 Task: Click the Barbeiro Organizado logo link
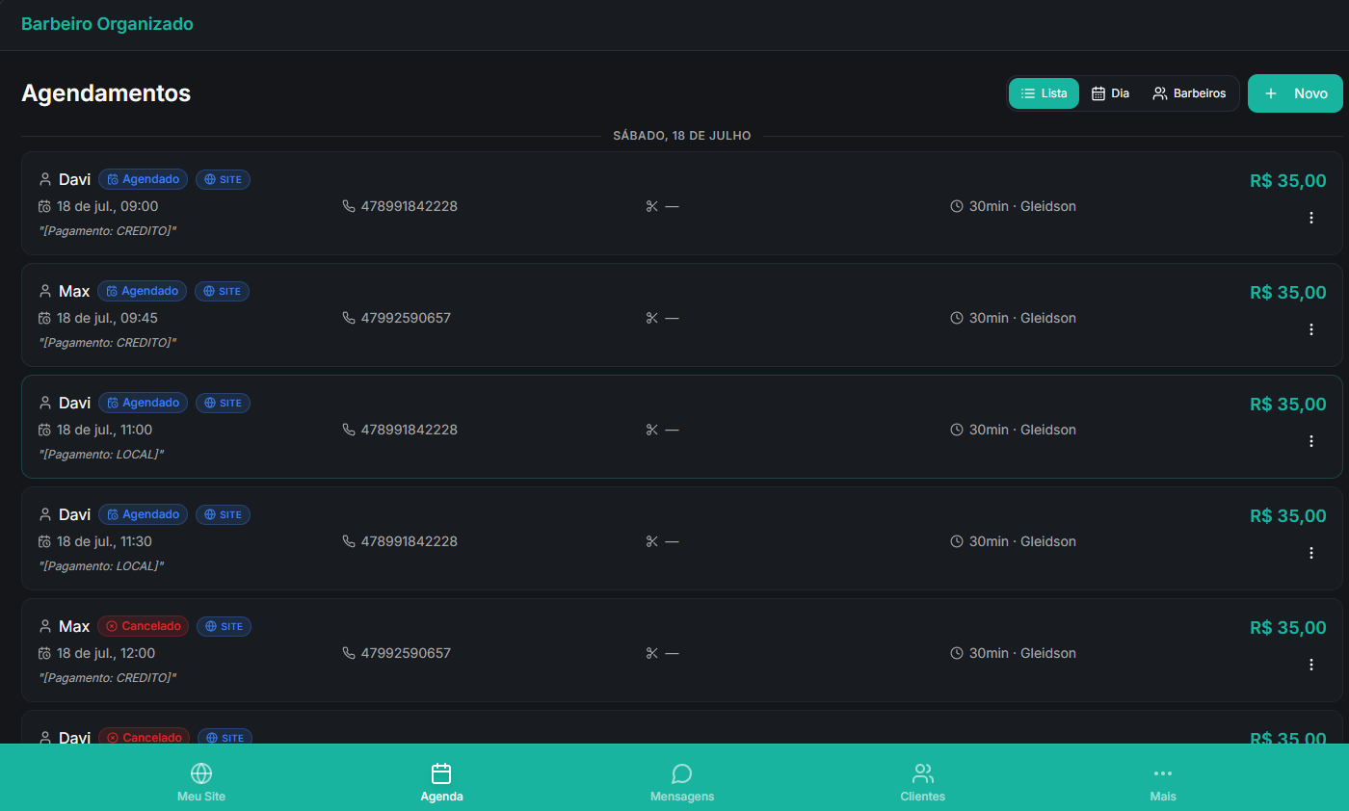click(x=107, y=24)
